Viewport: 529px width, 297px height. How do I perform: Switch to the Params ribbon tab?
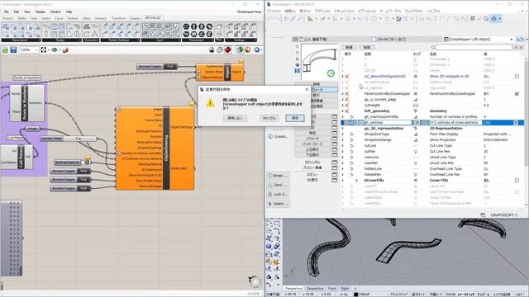7,18
